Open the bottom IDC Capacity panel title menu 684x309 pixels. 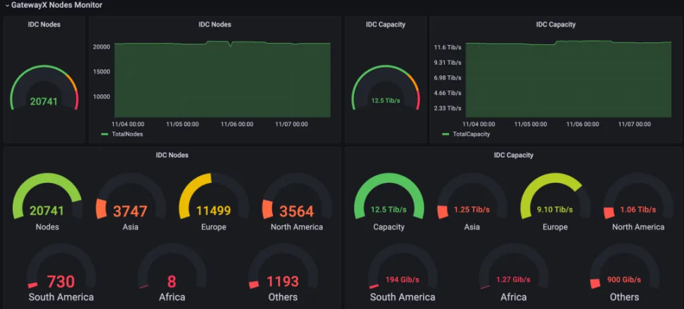pos(514,155)
